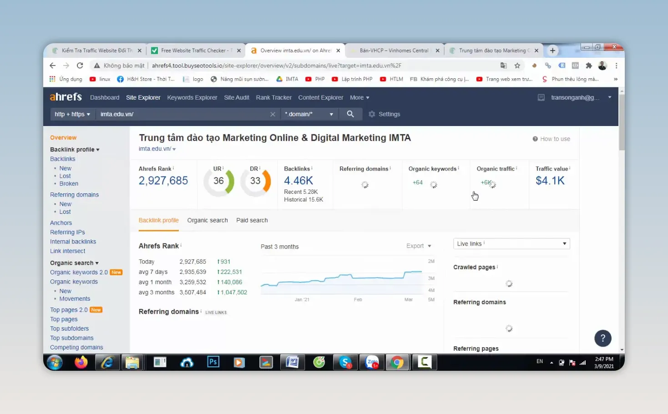
Task: Collapse the Backlink profile sidebar section
Action: click(x=75, y=149)
